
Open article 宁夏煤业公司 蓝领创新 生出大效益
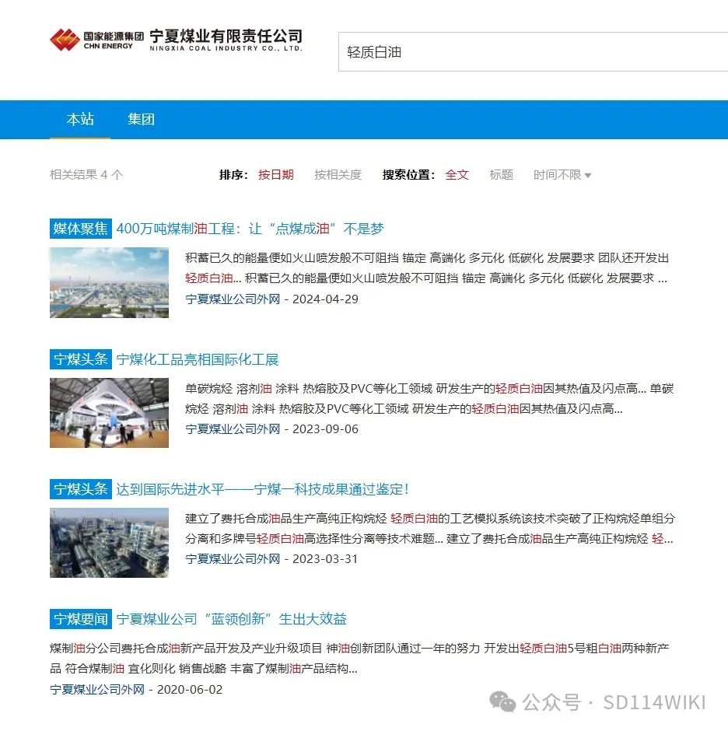click(231, 619)
